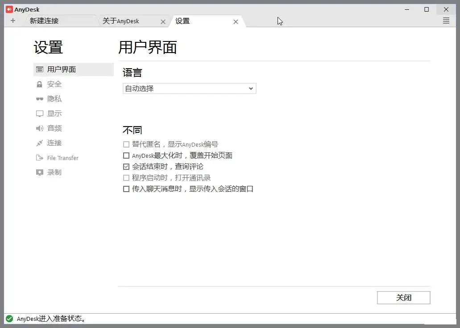The height and width of the screenshot is (328, 460).
Task: Open the 语言 language dropdown
Action: tap(189, 88)
